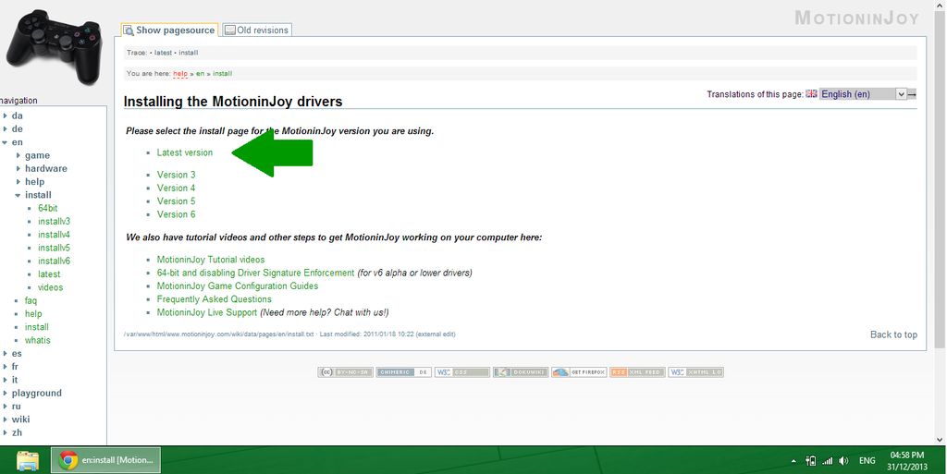The height and width of the screenshot is (474, 947).
Task: Open the power/battery tray icon
Action: (x=810, y=461)
